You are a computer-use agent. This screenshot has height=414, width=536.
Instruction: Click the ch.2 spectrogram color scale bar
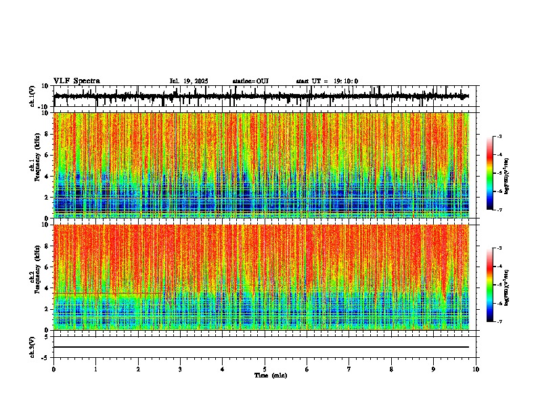490,285
